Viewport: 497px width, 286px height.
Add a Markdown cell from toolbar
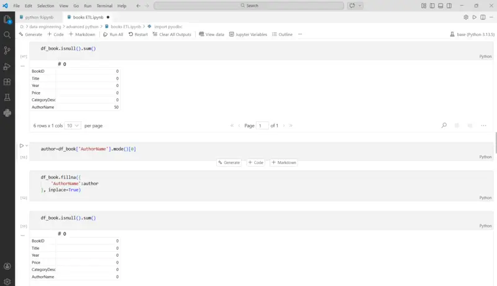coord(82,34)
